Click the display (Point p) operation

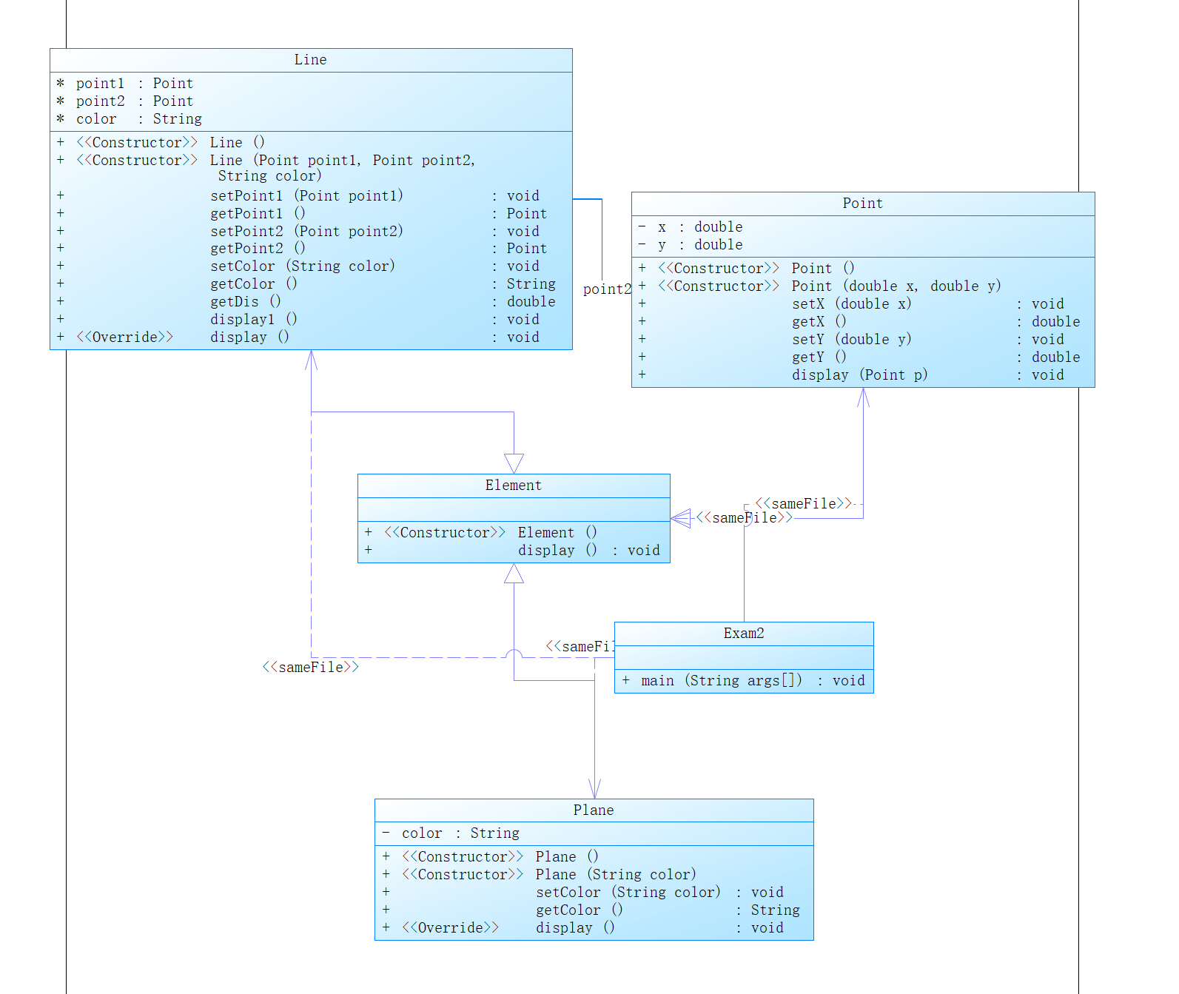click(860, 375)
